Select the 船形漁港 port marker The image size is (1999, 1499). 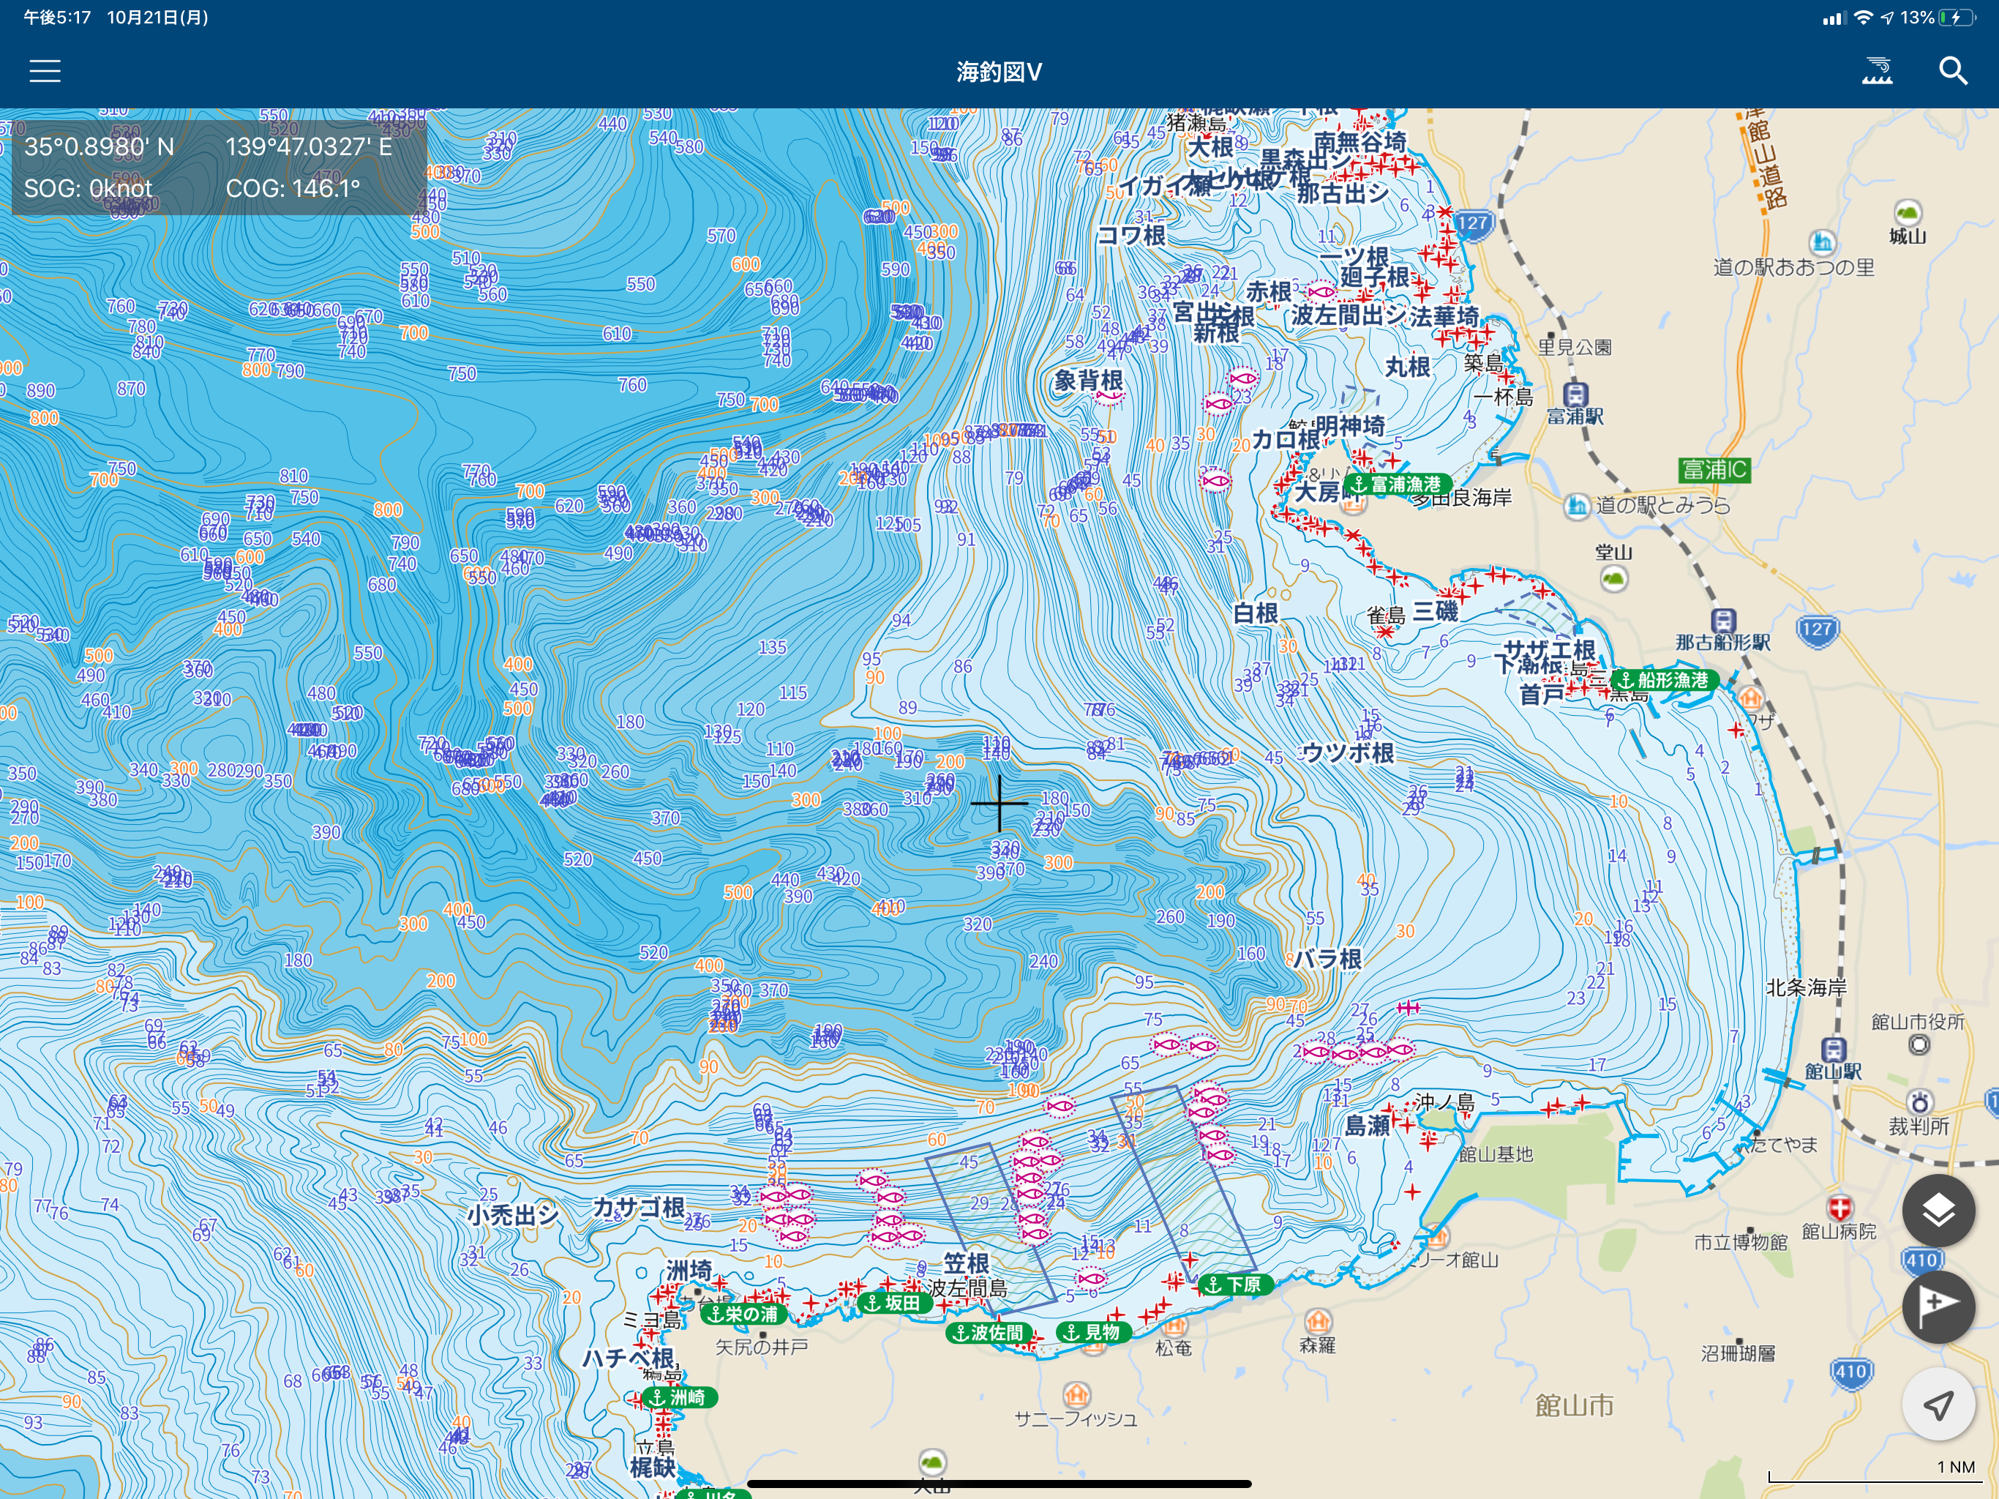[x=1665, y=680]
